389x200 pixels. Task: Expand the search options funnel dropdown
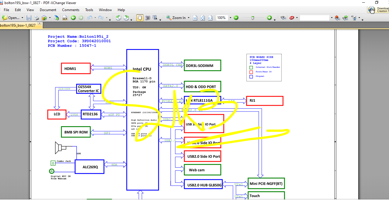[359, 18]
